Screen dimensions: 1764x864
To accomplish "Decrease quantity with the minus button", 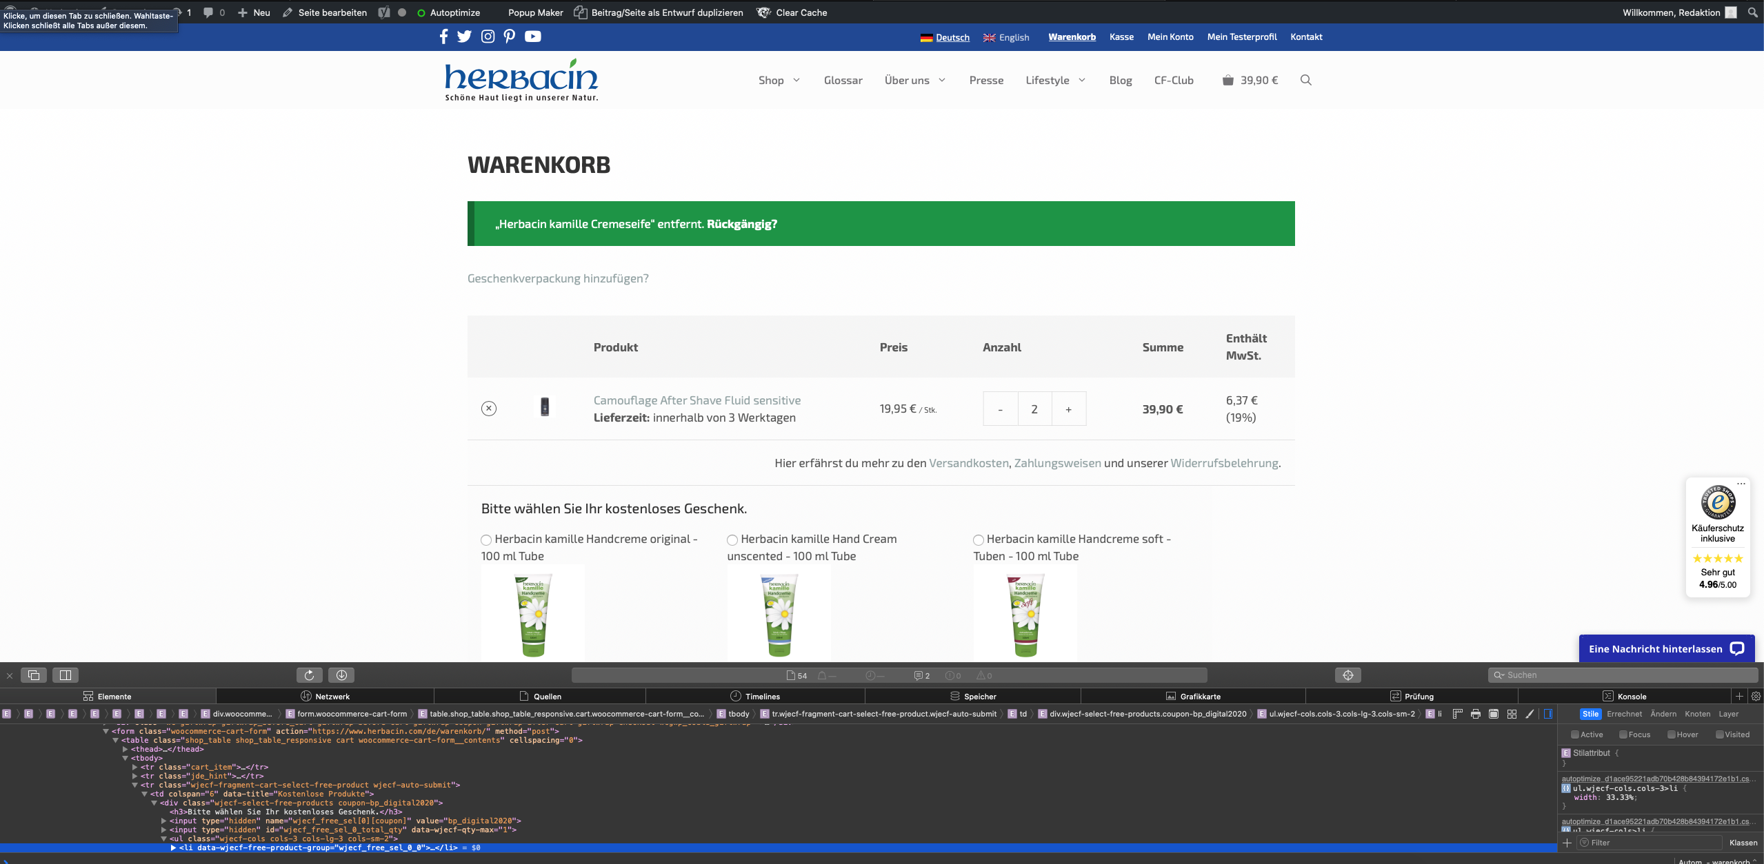I will click(x=1001, y=409).
